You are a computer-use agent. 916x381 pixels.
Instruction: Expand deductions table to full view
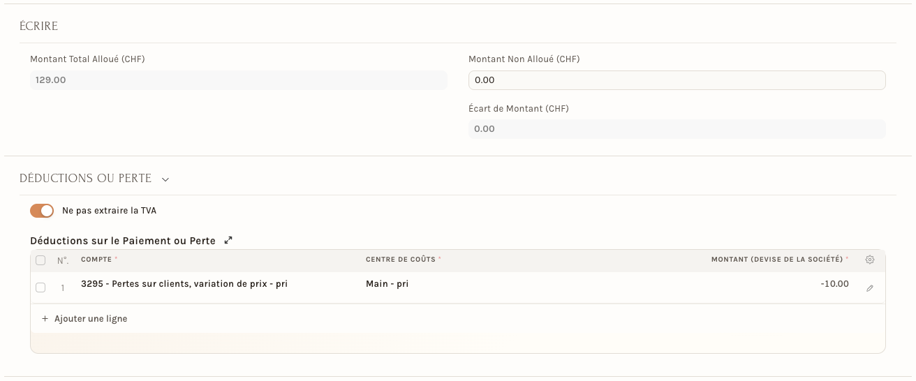[228, 241]
